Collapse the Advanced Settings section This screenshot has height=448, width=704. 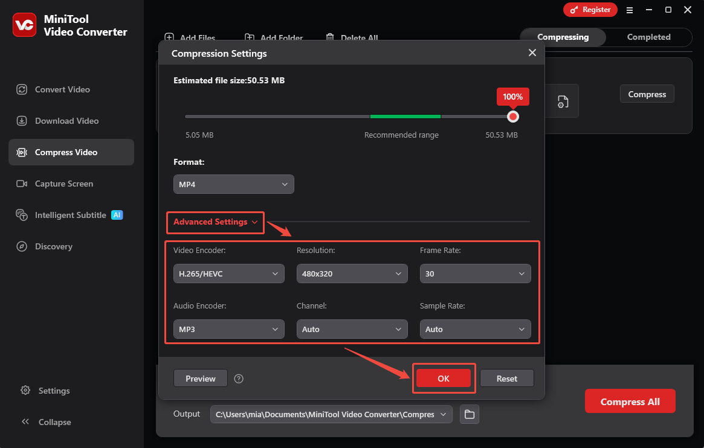click(x=215, y=222)
